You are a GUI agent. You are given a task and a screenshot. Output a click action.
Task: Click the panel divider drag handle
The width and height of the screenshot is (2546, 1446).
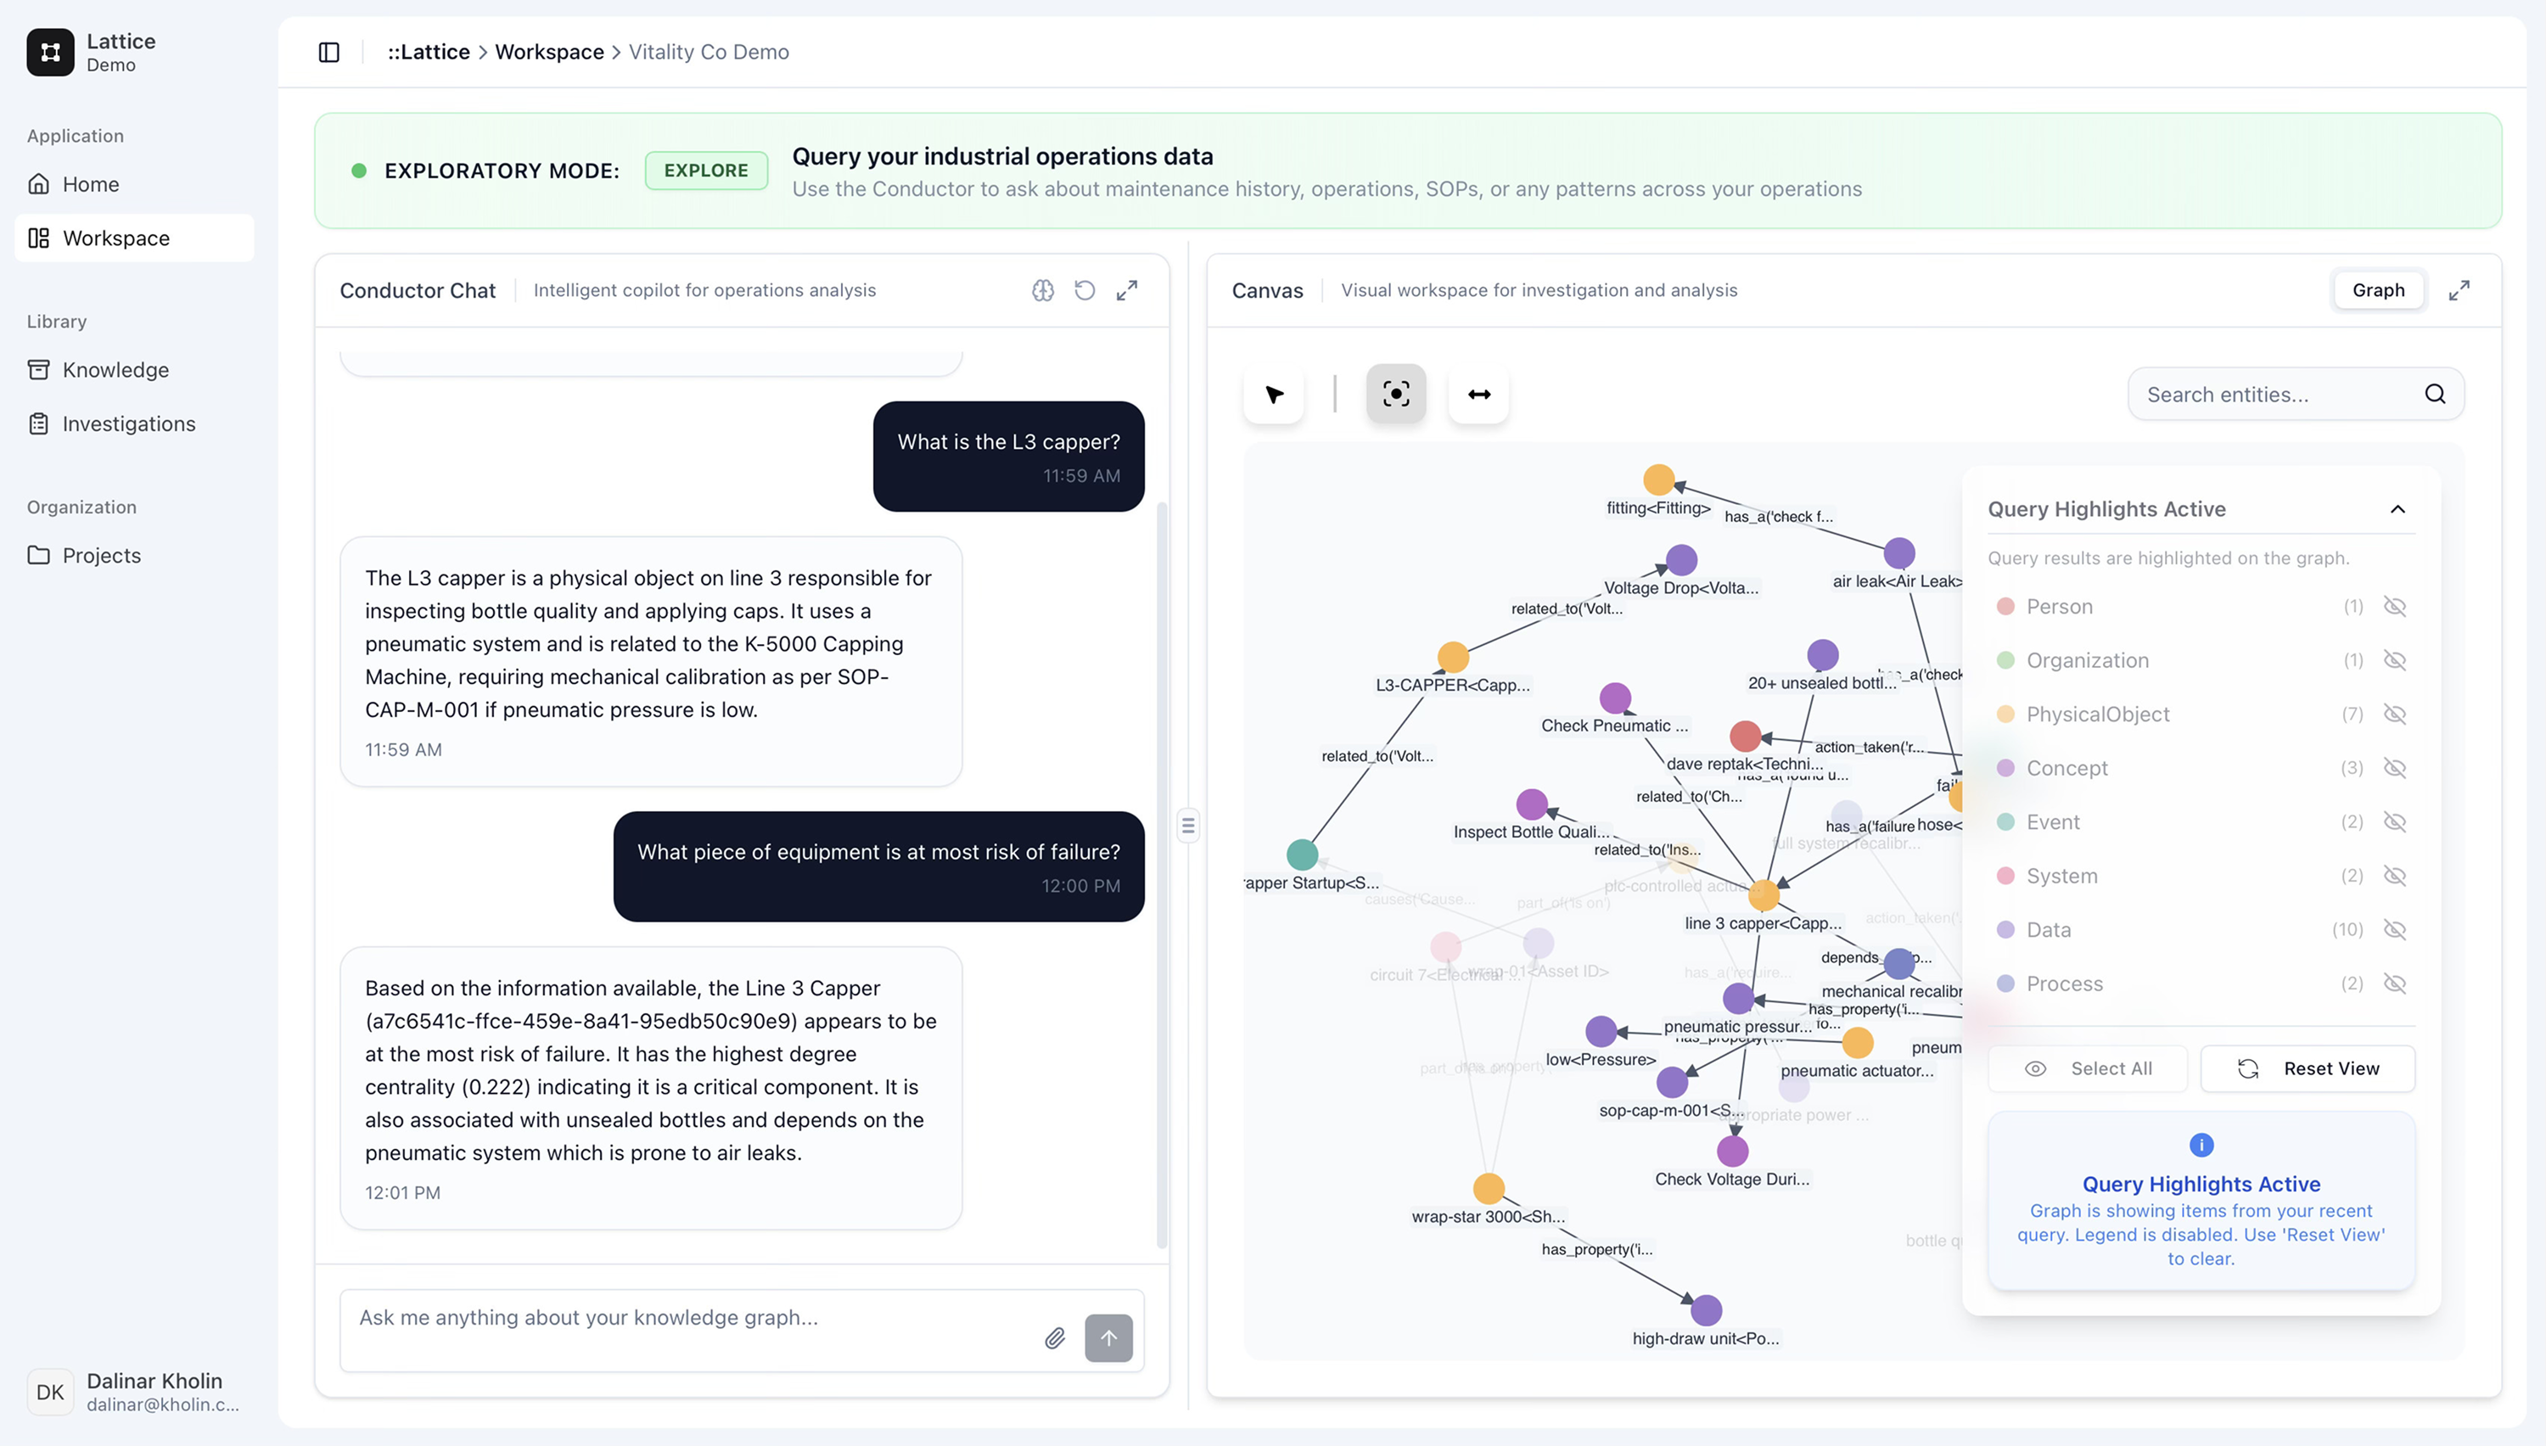point(1187,826)
